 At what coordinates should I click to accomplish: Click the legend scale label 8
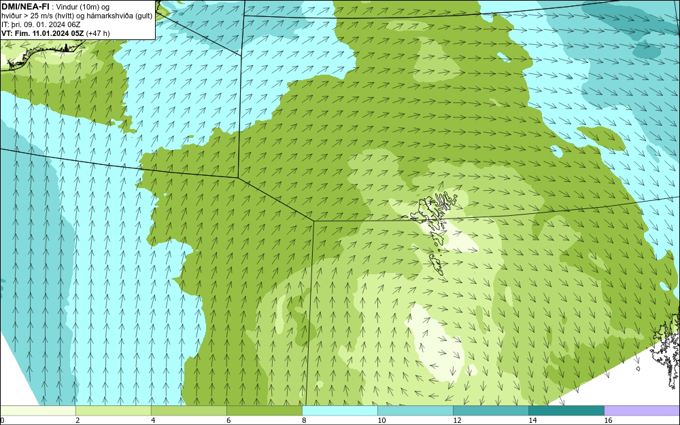(304, 420)
